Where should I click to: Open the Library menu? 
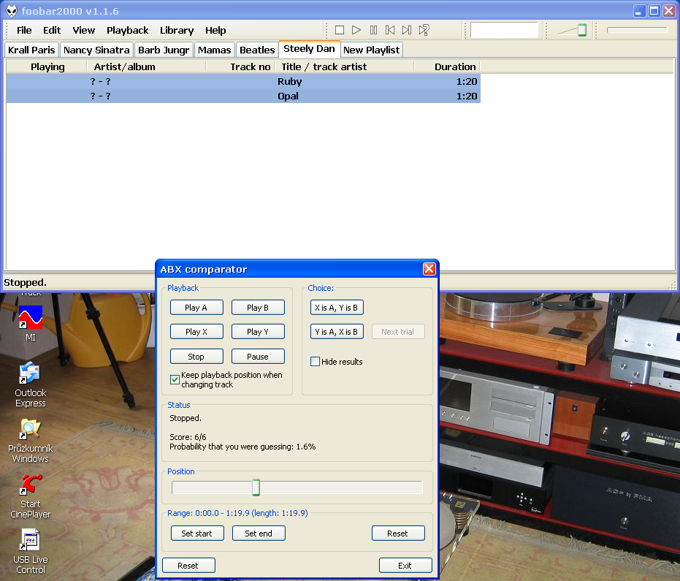pyautogui.click(x=177, y=31)
